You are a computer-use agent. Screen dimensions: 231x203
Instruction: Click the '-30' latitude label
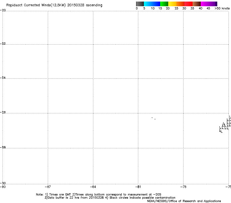(x=3, y=183)
